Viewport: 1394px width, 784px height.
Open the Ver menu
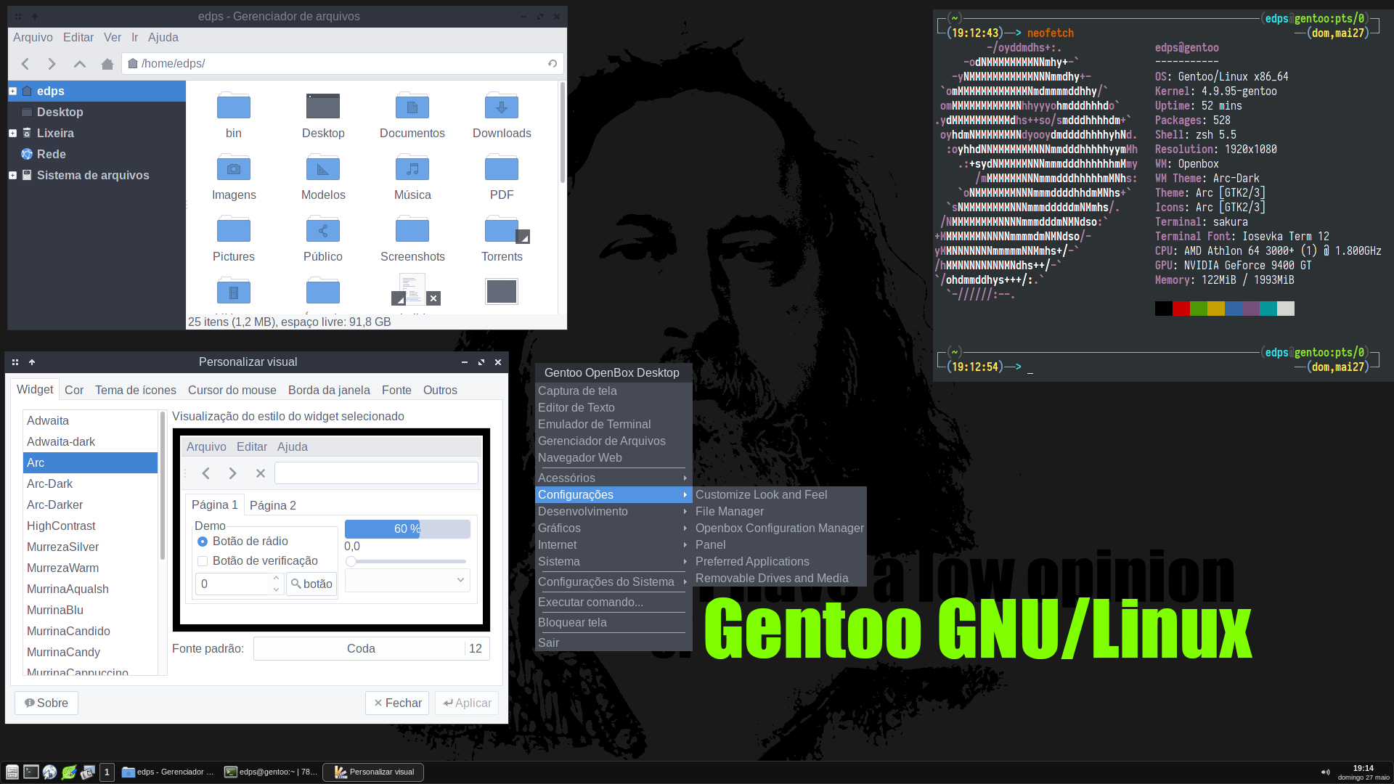(x=113, y=38)
